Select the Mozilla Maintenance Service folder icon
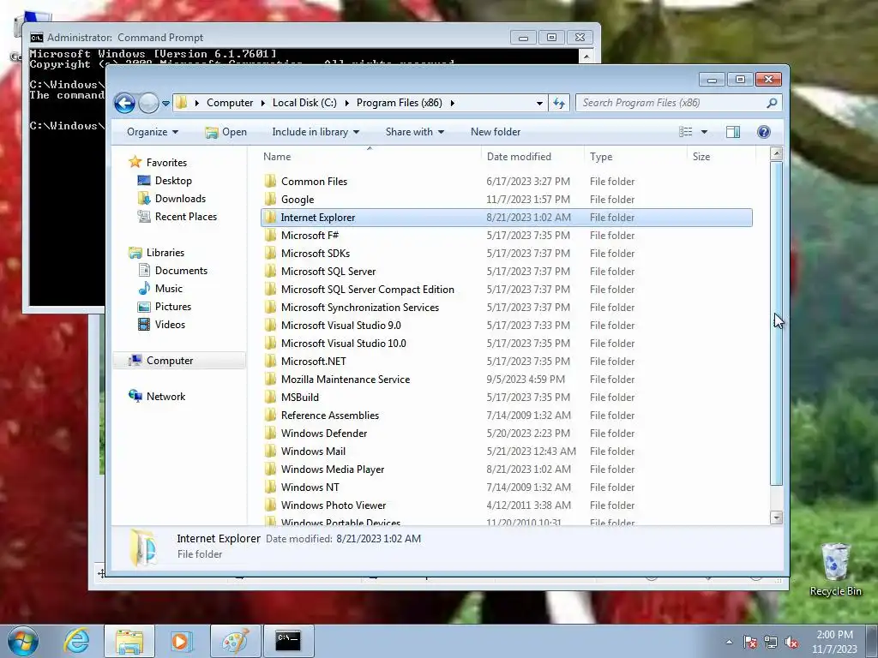Image resolution: width=878 pixels, height=658 pixels. [x=270, y=379]
